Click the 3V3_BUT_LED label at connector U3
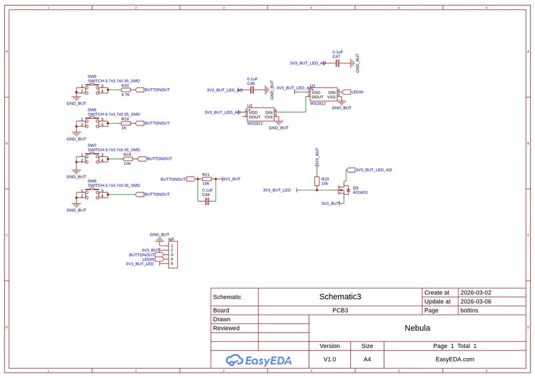 pos(140,264)
